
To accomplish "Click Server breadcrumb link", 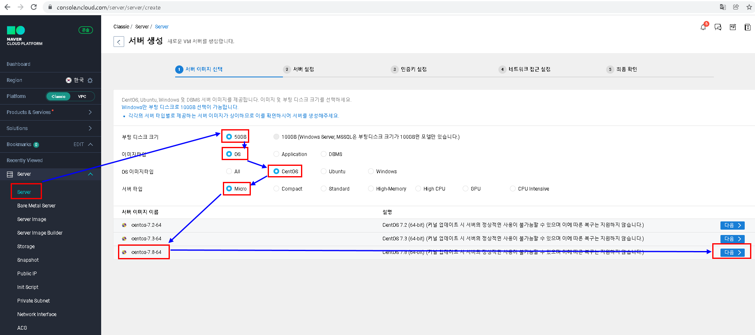I will 162,27.
